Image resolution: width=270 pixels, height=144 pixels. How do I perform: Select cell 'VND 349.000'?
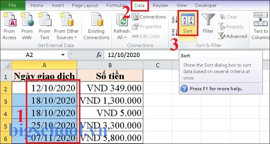[x=110, y=88]
